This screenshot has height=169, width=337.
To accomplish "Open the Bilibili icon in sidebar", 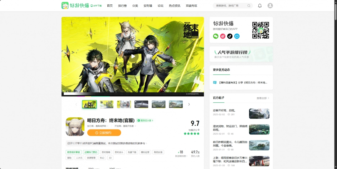I will click(237, 36).
